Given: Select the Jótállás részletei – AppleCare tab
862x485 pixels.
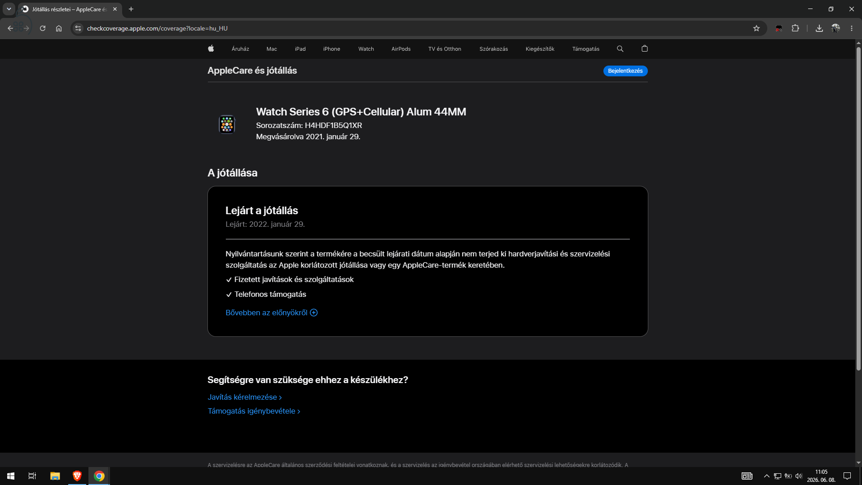Looking at the screenshot, I should pyautogui.click(x=70, y=9).
